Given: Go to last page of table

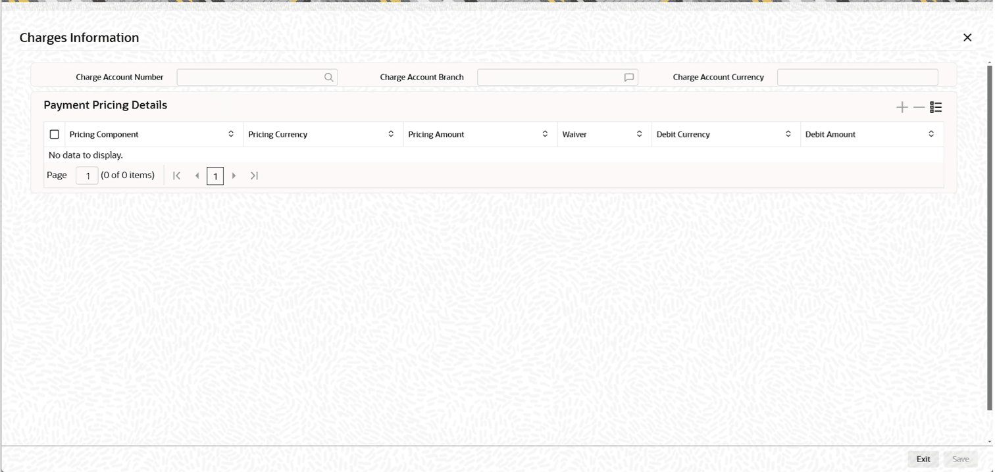Looking at the screenshot, I should (254, 176).
